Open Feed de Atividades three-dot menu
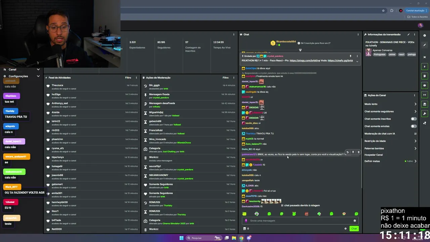This screenshot has width=430, height=242. pos(136,78)
